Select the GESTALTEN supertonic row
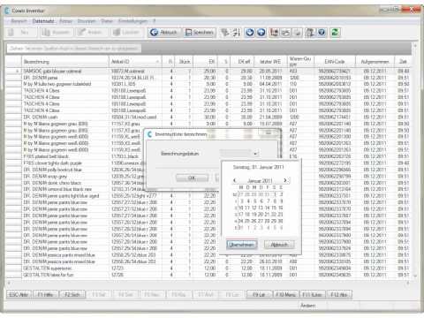The width and height of the screenshot is (424, 318). pos(208,269)
